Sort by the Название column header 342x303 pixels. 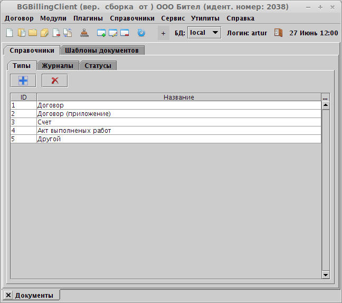pos(178,97)
